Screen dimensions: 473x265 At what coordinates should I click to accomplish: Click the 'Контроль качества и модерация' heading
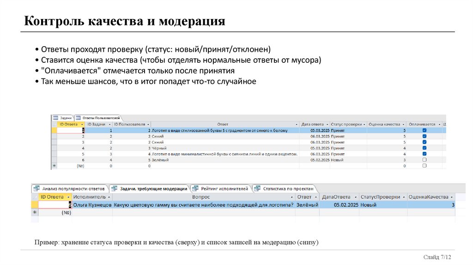(125, 21)
